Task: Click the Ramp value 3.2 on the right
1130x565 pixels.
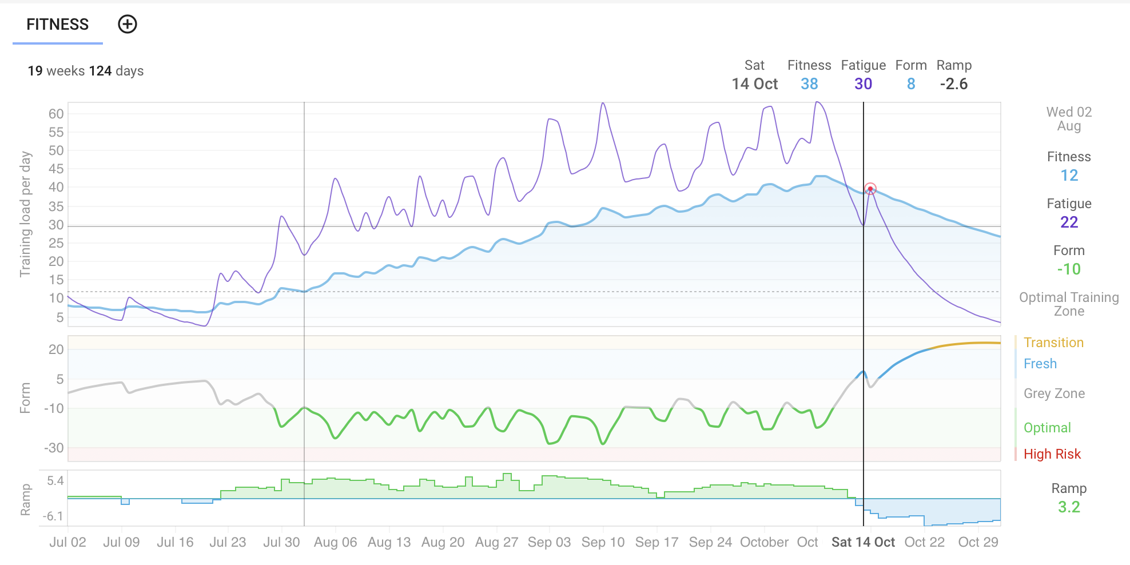Action: (x=1069, y=507)
